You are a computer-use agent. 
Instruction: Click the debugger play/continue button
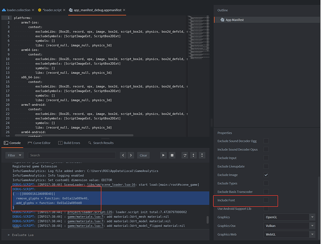163,155
